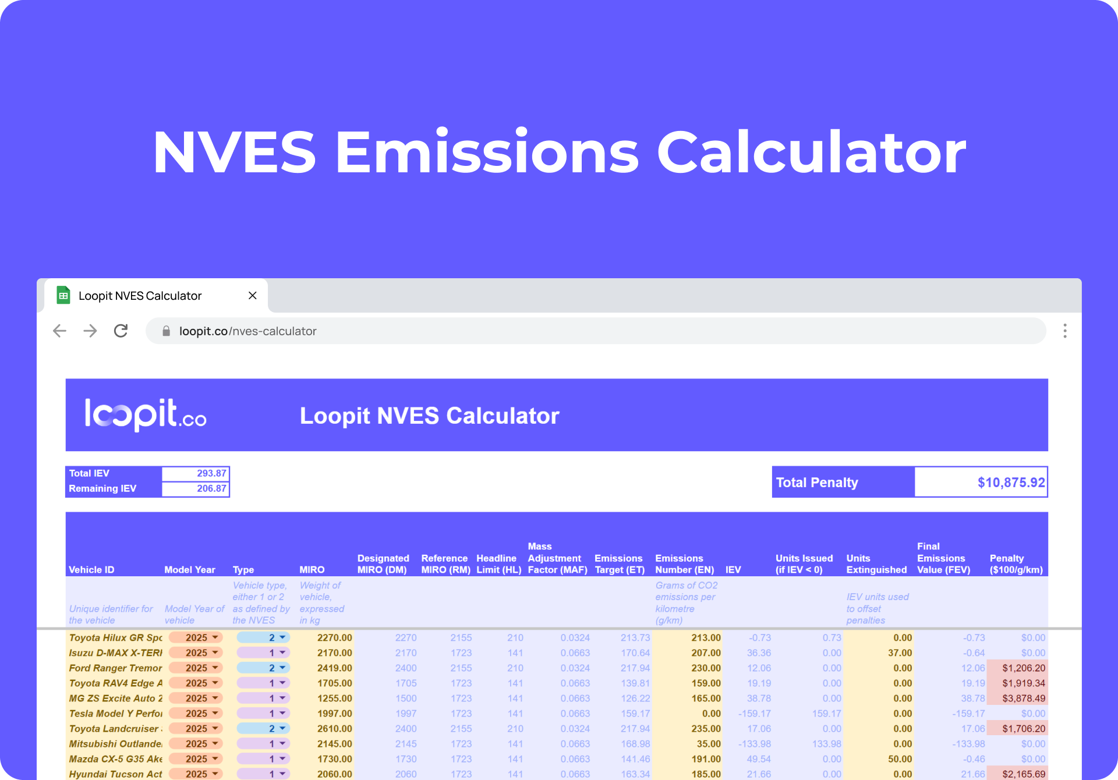1118x780 pixels.
Task: Close the Loopit NVES Calculator tab
Action: click(252, 295)
